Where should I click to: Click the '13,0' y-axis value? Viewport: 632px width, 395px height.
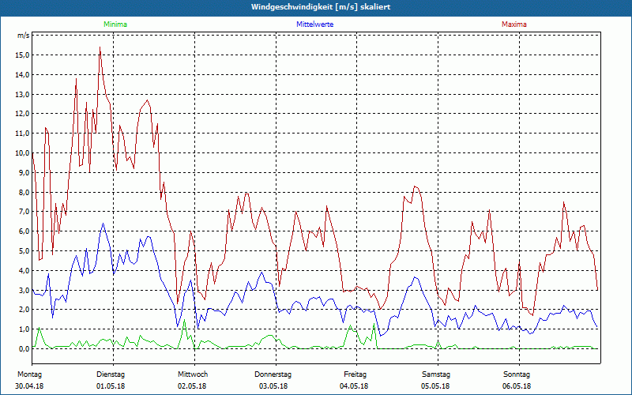coord(22,94)
